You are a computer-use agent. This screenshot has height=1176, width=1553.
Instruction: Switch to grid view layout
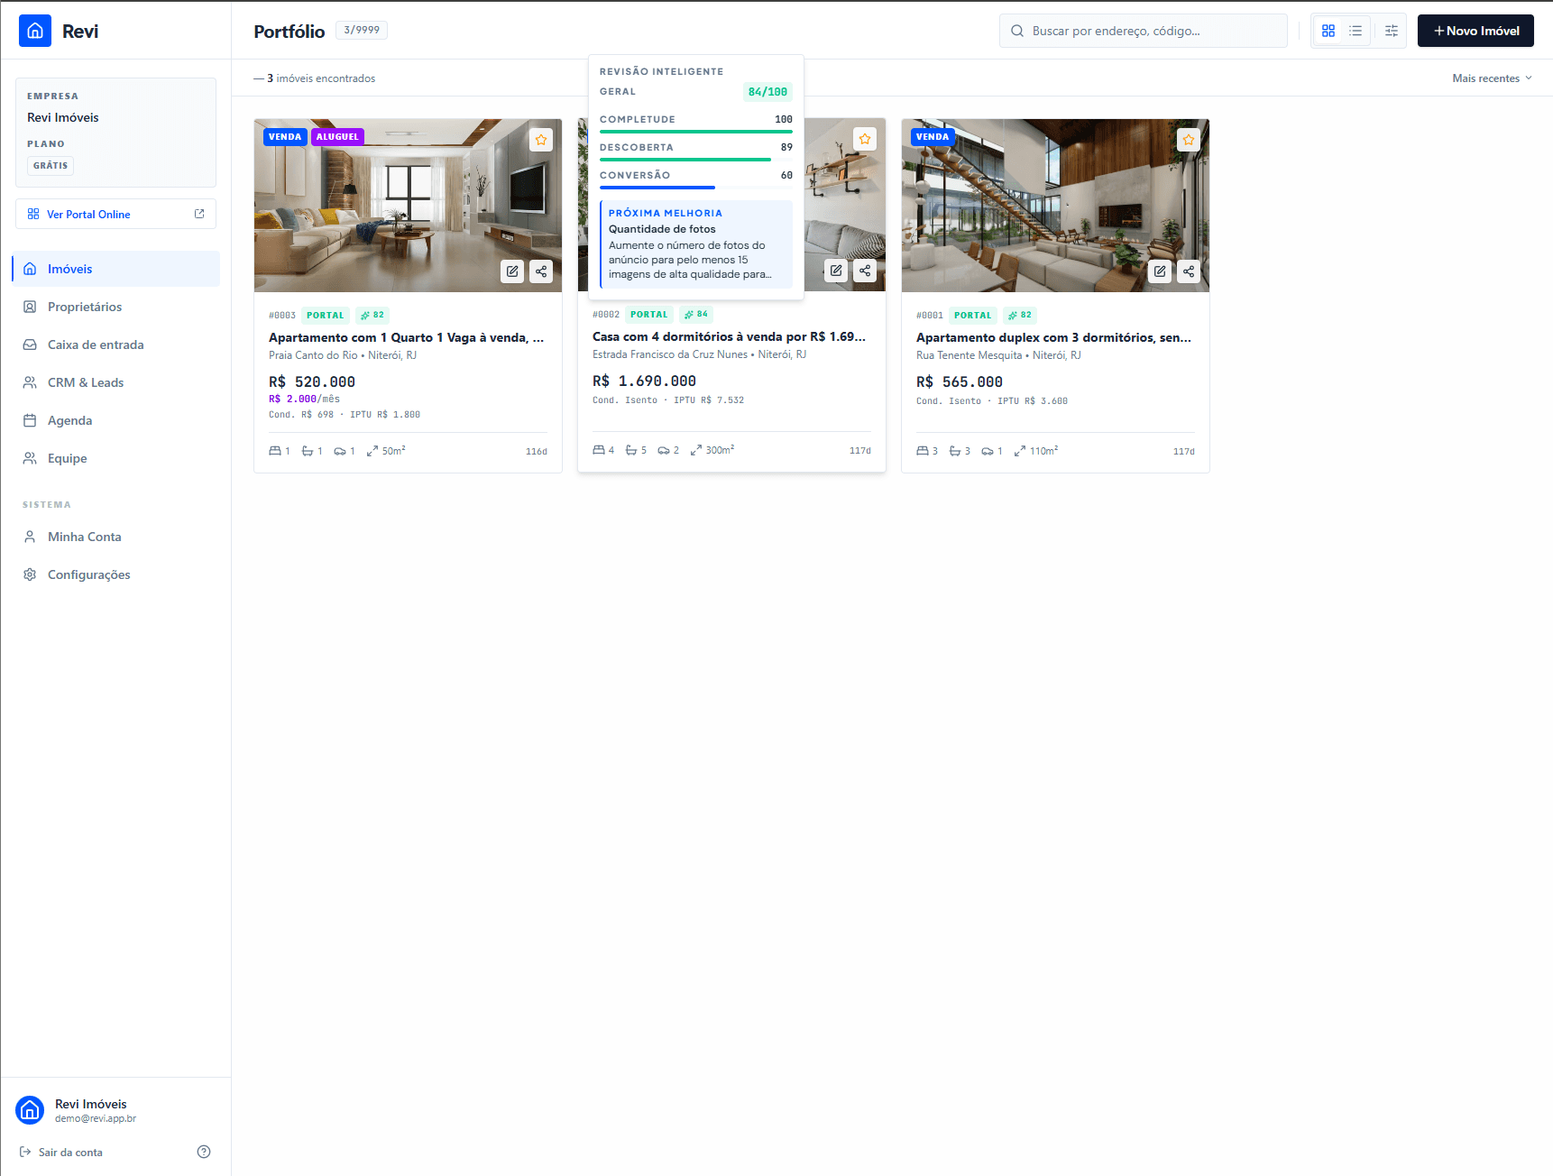(x=1328, y=31)
